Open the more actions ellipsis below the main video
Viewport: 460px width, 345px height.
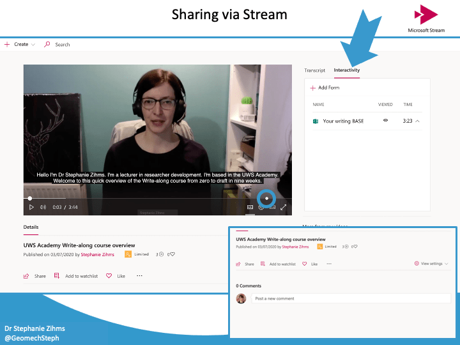click(139, 276)
